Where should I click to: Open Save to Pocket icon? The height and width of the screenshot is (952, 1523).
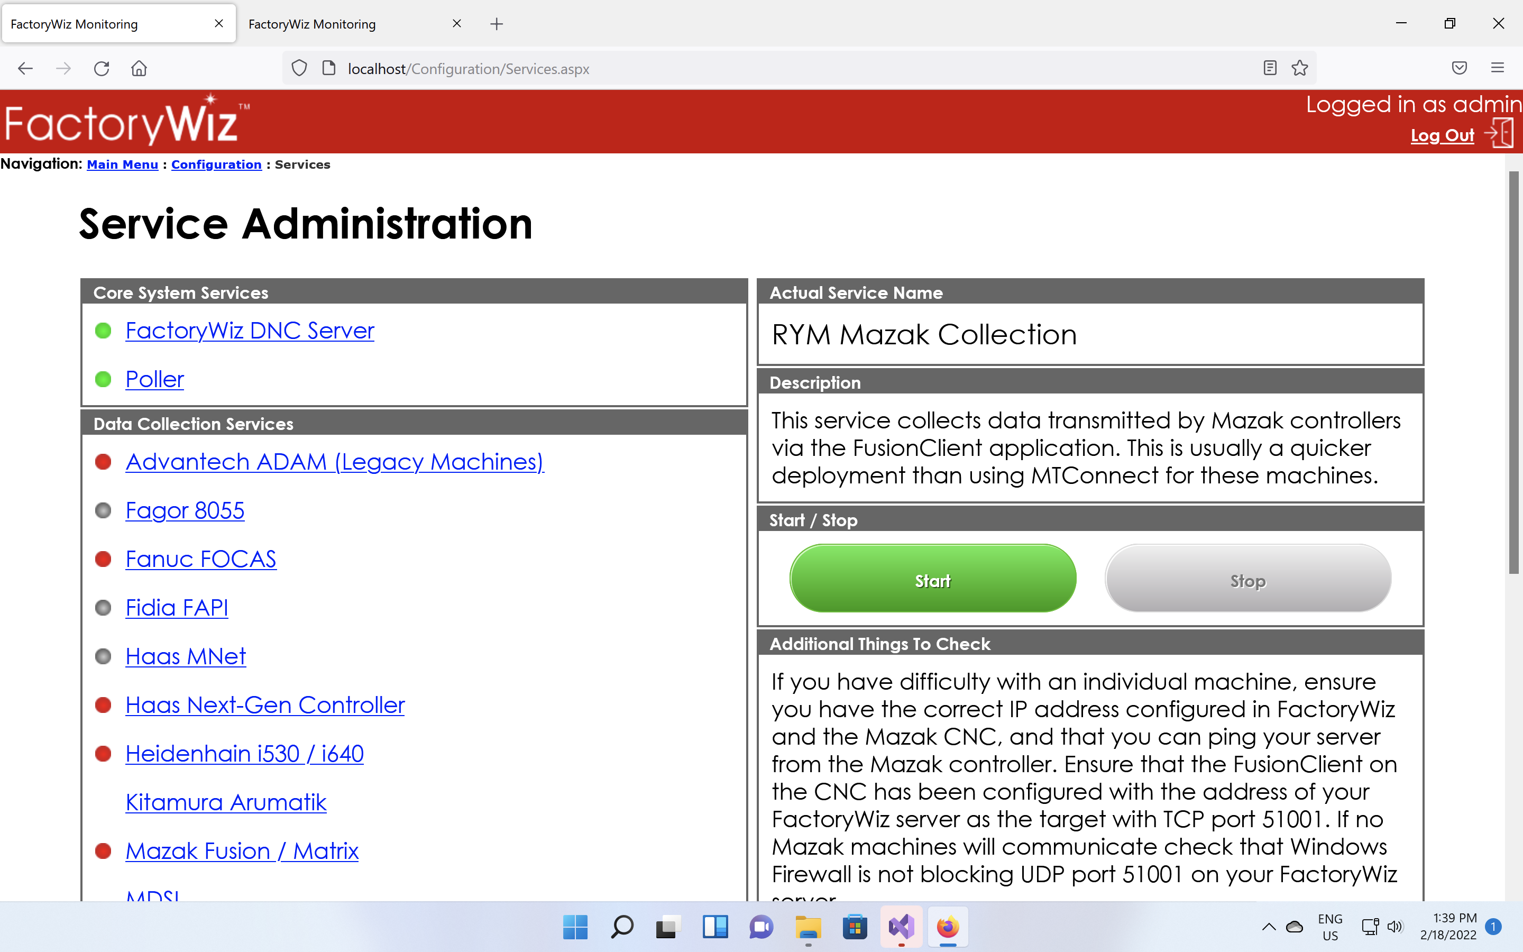pos(1460,69)
